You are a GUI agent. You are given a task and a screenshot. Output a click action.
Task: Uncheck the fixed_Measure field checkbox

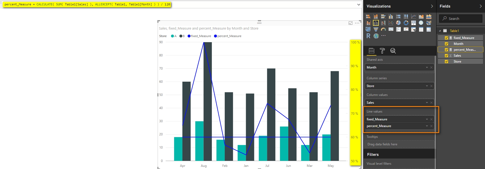[446, 38]
